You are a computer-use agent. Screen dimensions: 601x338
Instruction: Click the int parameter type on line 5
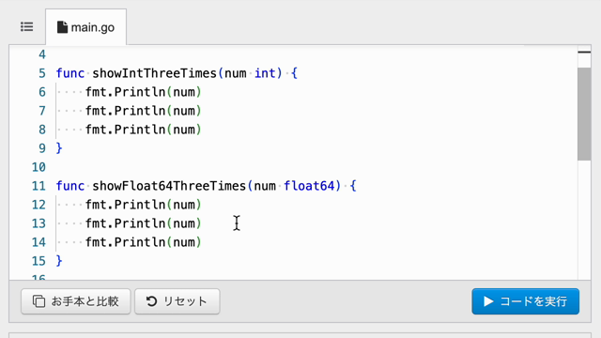(x=265, y=73)
